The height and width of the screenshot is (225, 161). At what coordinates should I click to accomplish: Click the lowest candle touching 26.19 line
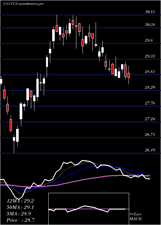[14, 144]
